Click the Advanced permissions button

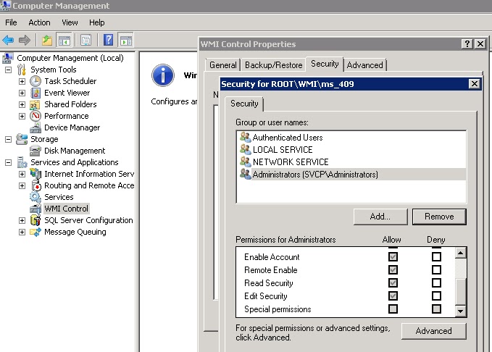coord(433,331)
